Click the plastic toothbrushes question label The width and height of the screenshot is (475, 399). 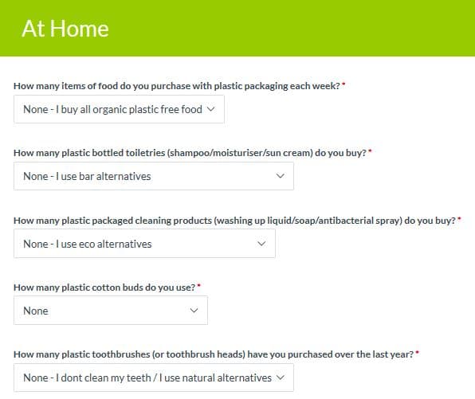214,354
